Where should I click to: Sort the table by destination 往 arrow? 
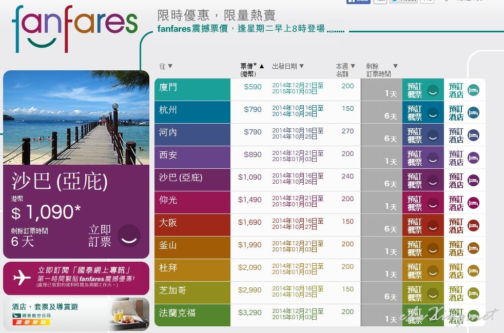pyautogui.click(x=170, y=66)
